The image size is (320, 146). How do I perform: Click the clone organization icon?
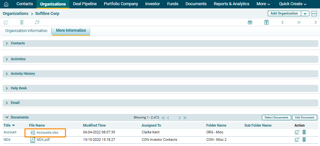(37, 22)
